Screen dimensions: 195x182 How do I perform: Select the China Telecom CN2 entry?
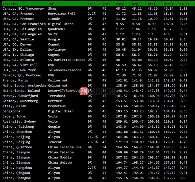(64, 147)
